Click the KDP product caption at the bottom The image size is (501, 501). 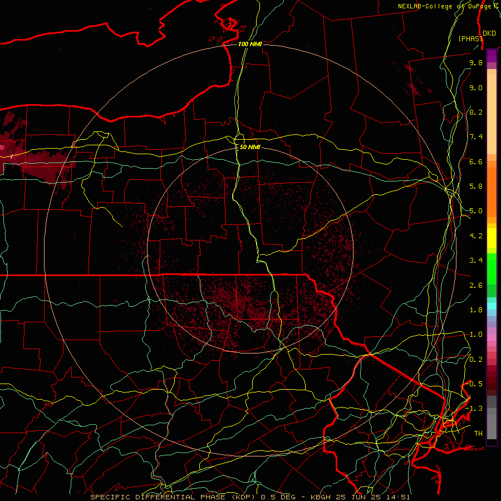click(250, 497)
